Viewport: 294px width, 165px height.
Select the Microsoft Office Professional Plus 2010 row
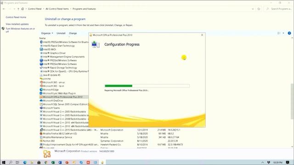pos(63,97)
